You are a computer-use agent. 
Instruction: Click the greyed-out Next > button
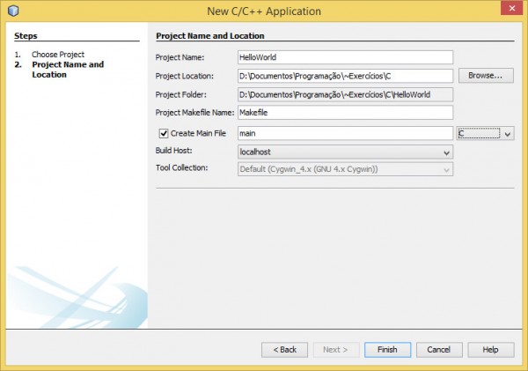336,350
